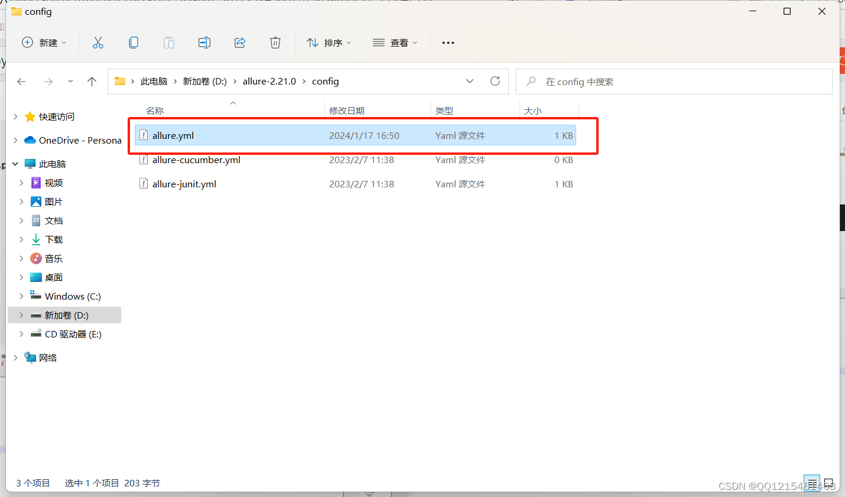
Task: Switch to large thumbnails view icon
Action: 828,483
